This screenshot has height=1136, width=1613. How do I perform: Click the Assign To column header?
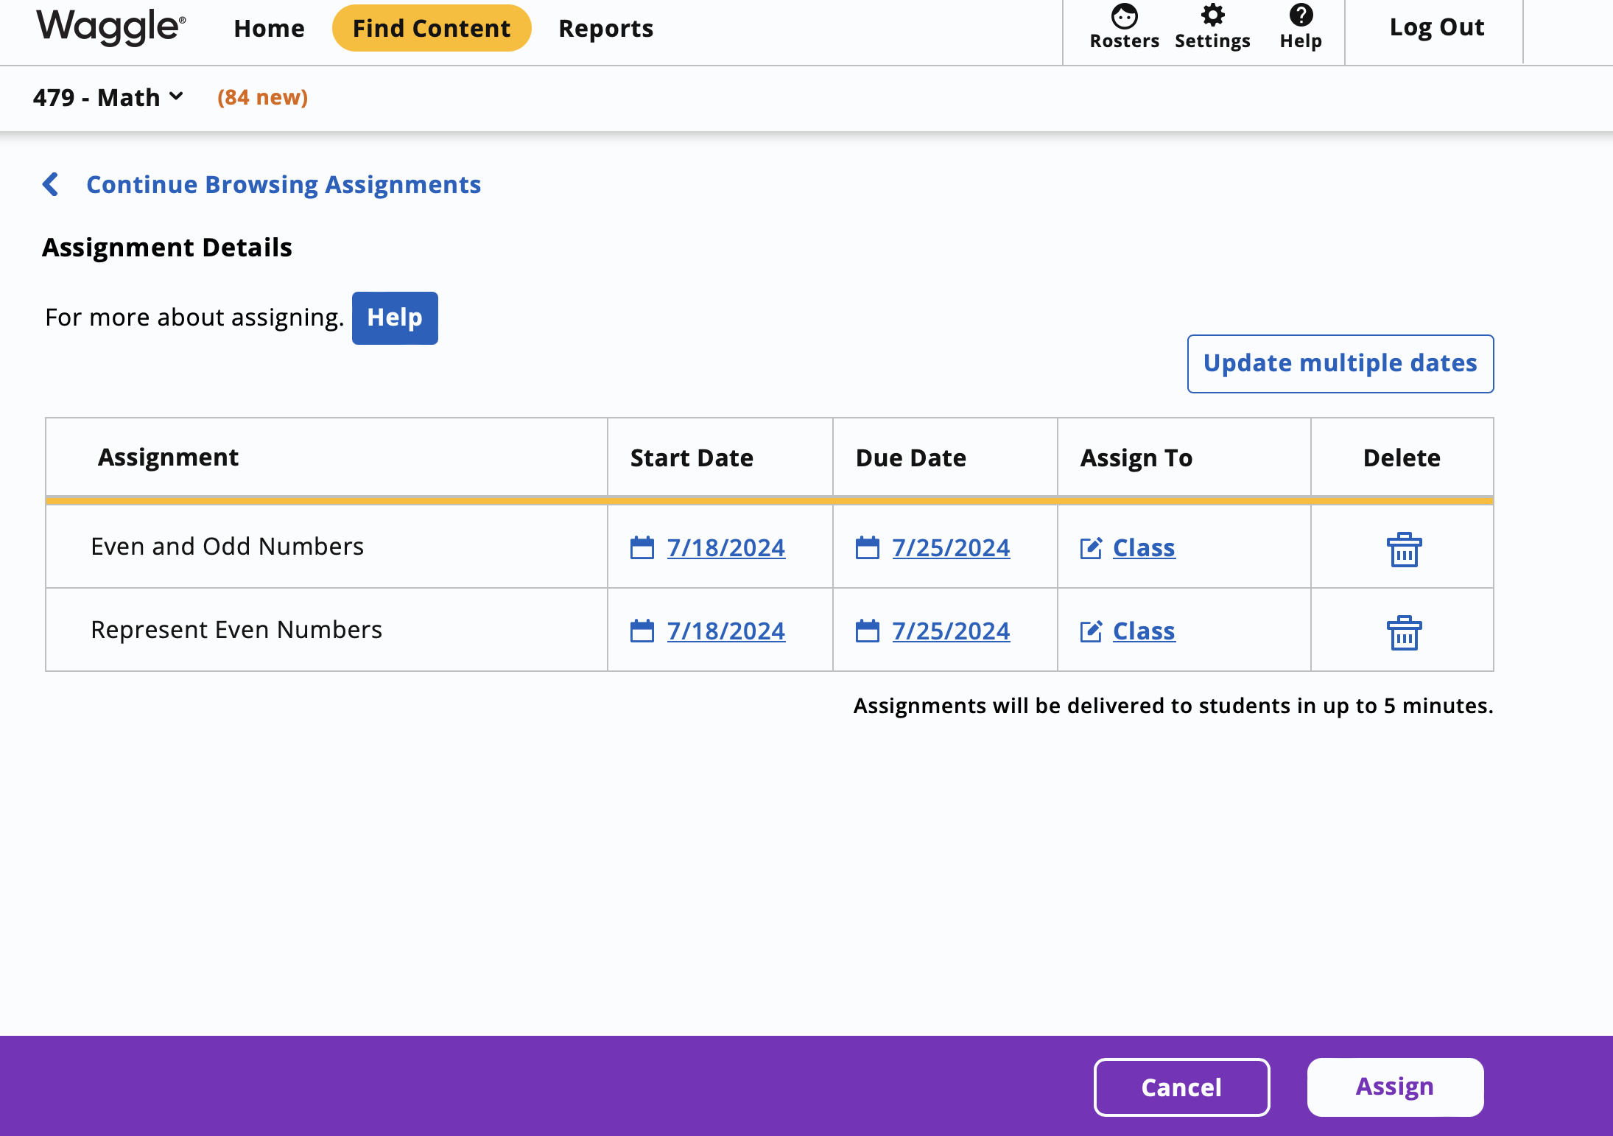click(1136, 457)
